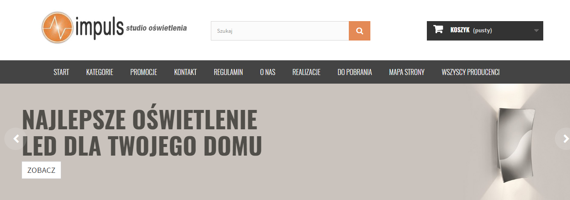570x200 pixels.
Task: Open the KATEGORIE menu
Action: point(100,72)
